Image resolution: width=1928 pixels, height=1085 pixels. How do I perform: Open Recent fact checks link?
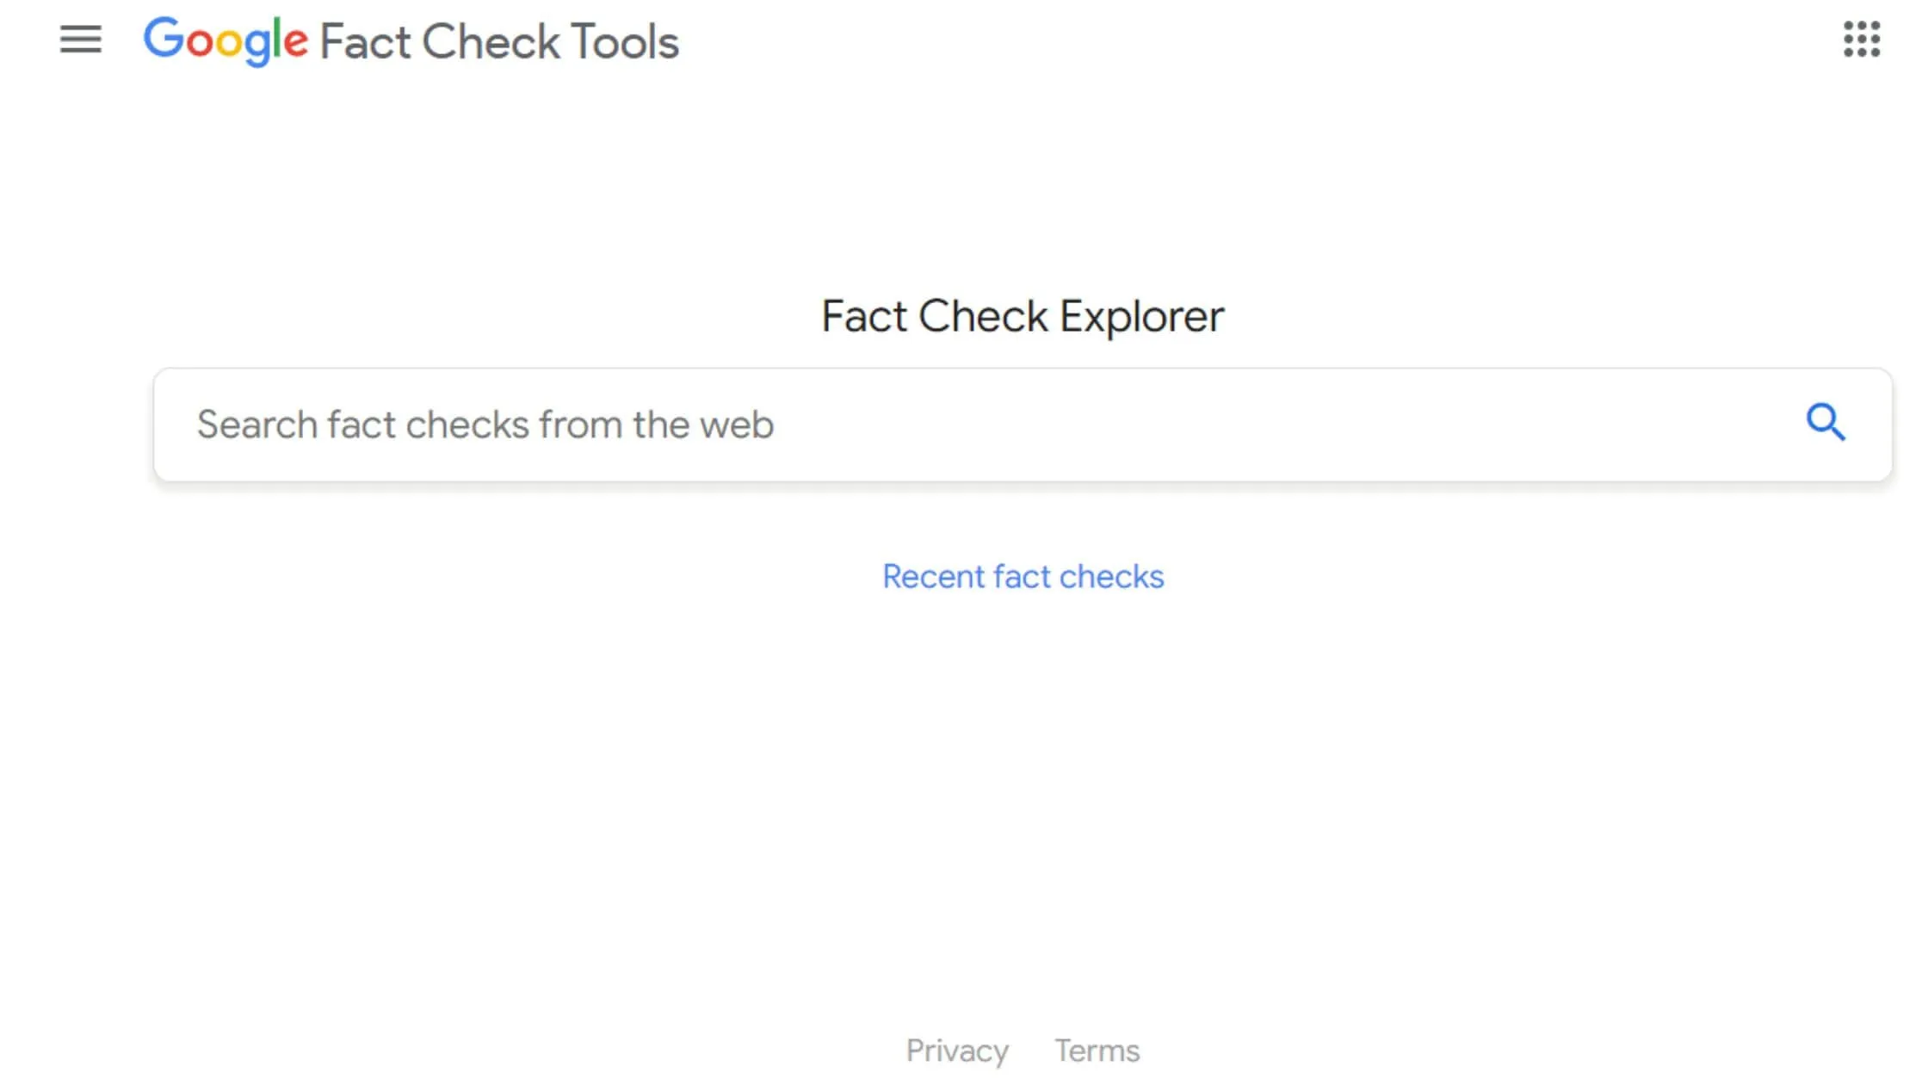coord(1023,576)
